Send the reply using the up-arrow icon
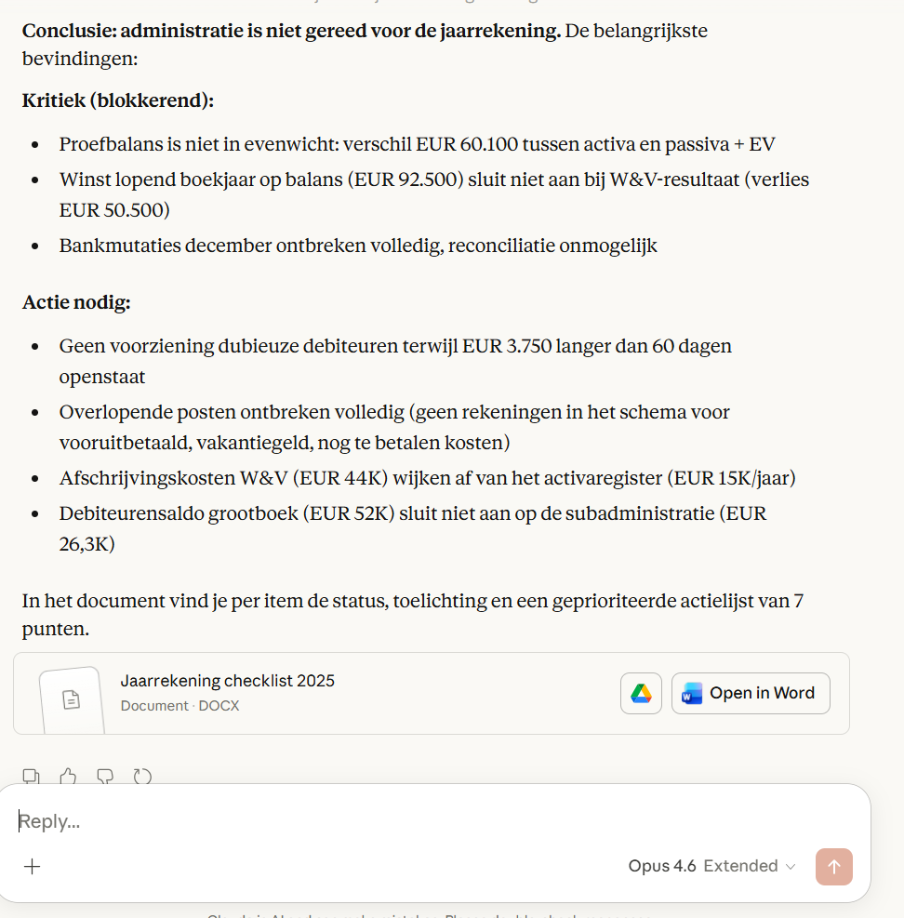 click(x=833, y=866)
